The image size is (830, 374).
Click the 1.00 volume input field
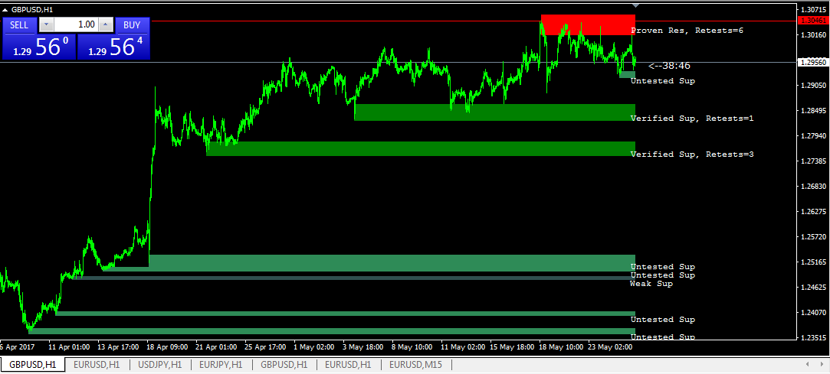[x=76, y=24]
